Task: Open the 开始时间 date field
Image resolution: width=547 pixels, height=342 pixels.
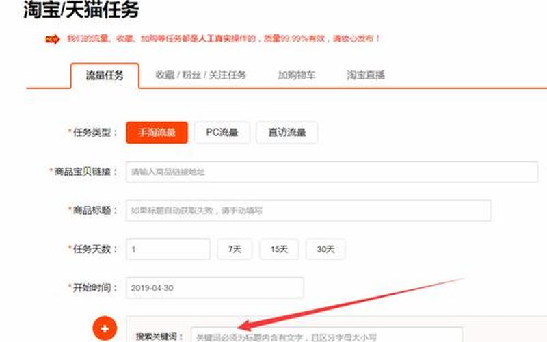Action: (x=215, y=288)
